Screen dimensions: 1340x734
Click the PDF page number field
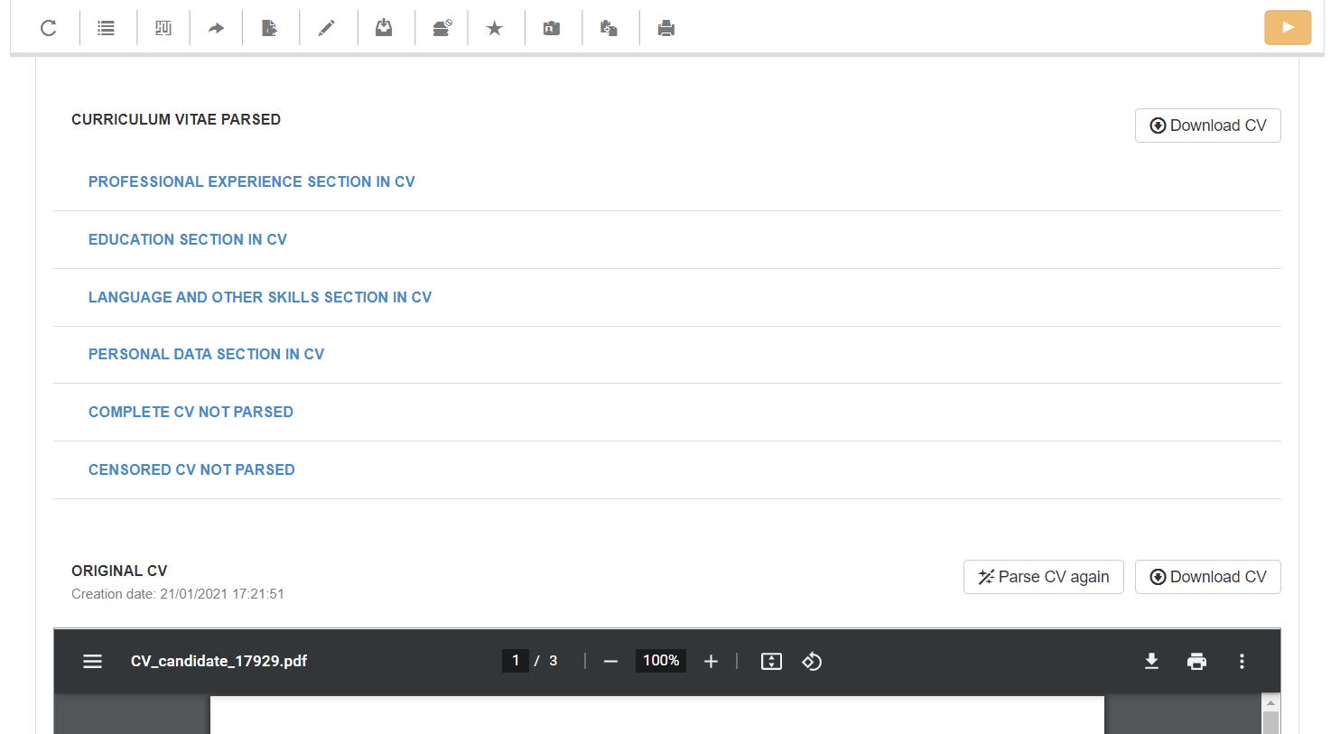click(x=516, y=661)
